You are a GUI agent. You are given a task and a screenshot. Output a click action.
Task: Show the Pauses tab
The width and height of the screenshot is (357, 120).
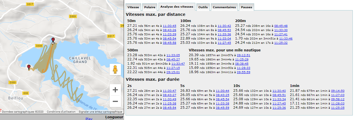[x=246, y=7]
